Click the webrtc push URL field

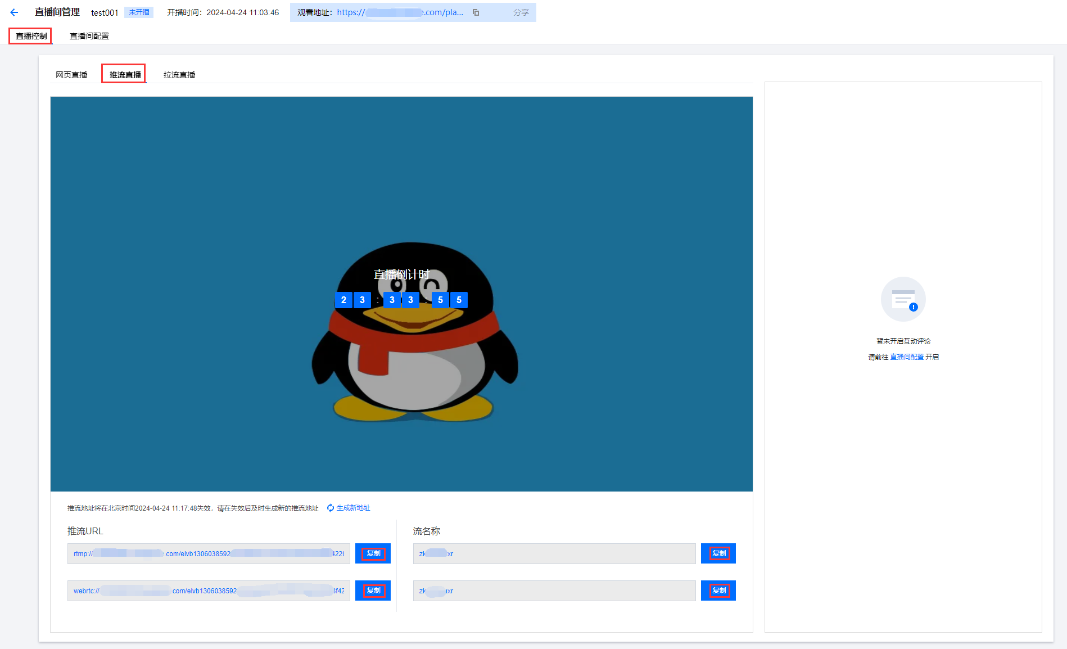[209, 591]
